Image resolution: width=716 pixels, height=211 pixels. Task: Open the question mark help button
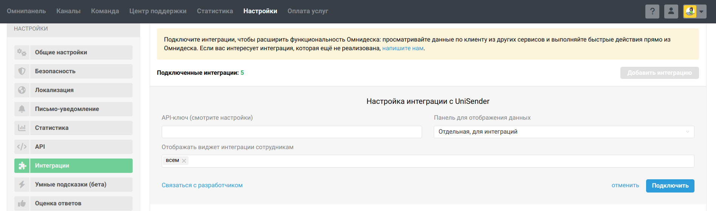click(x=652, y=11)
